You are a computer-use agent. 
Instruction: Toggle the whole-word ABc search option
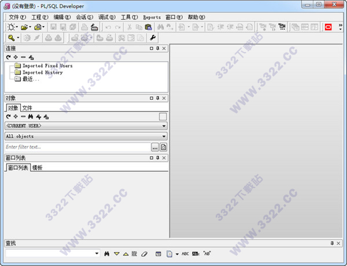point(196,254)
